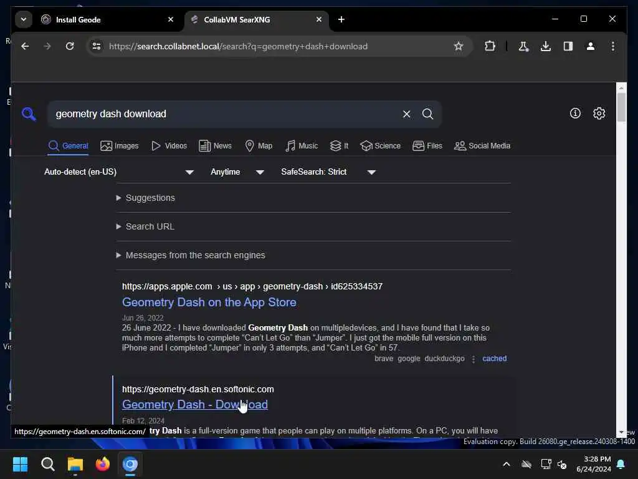Select the Social Media search category
The image size is (638, 479).
coord(482,146)
